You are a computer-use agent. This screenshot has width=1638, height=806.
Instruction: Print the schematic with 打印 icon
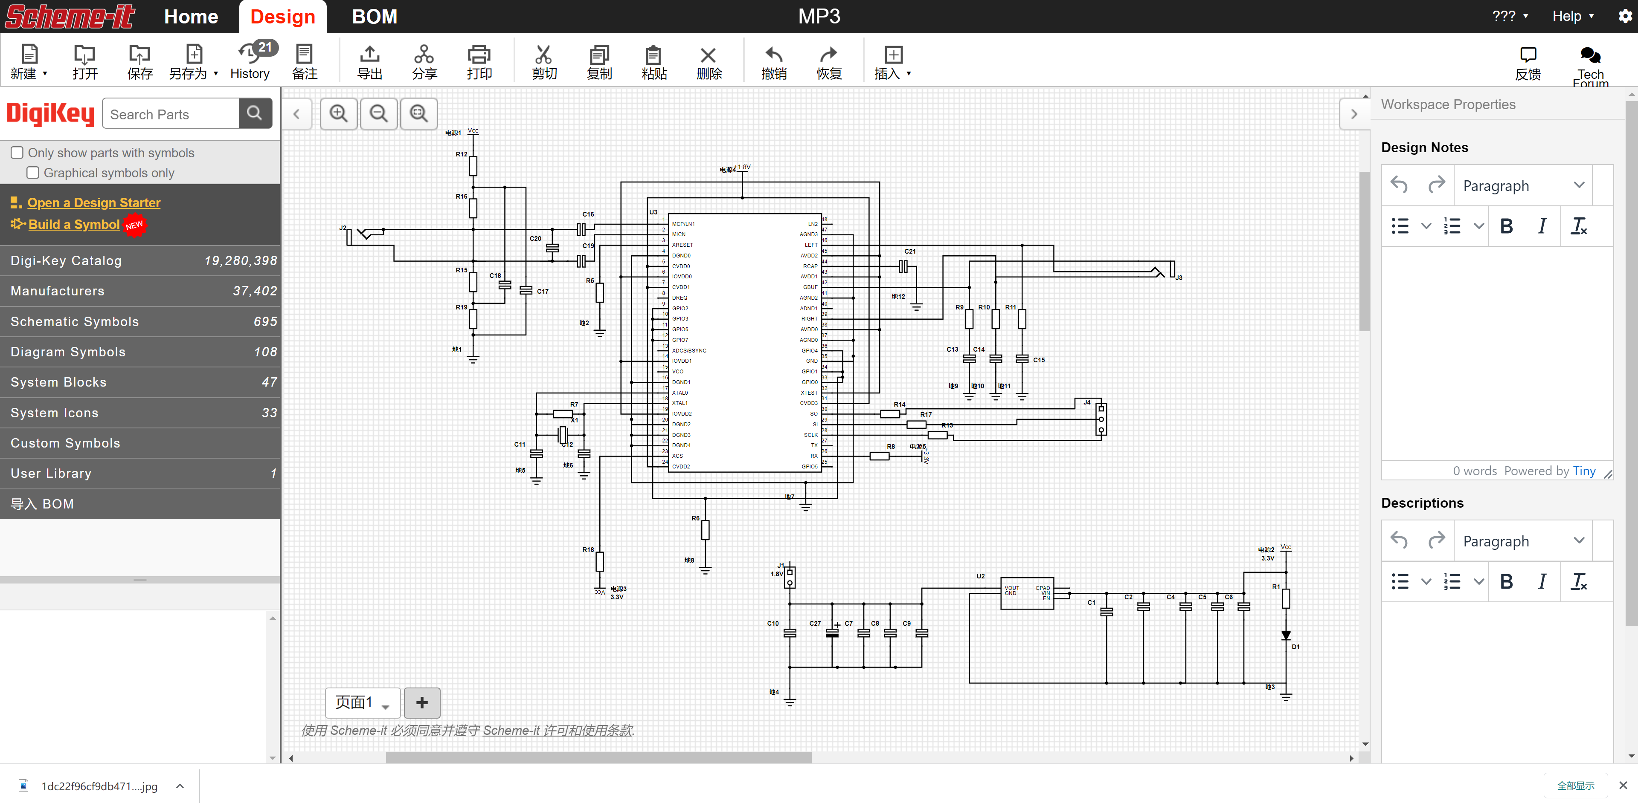click(x=479, y=55)
